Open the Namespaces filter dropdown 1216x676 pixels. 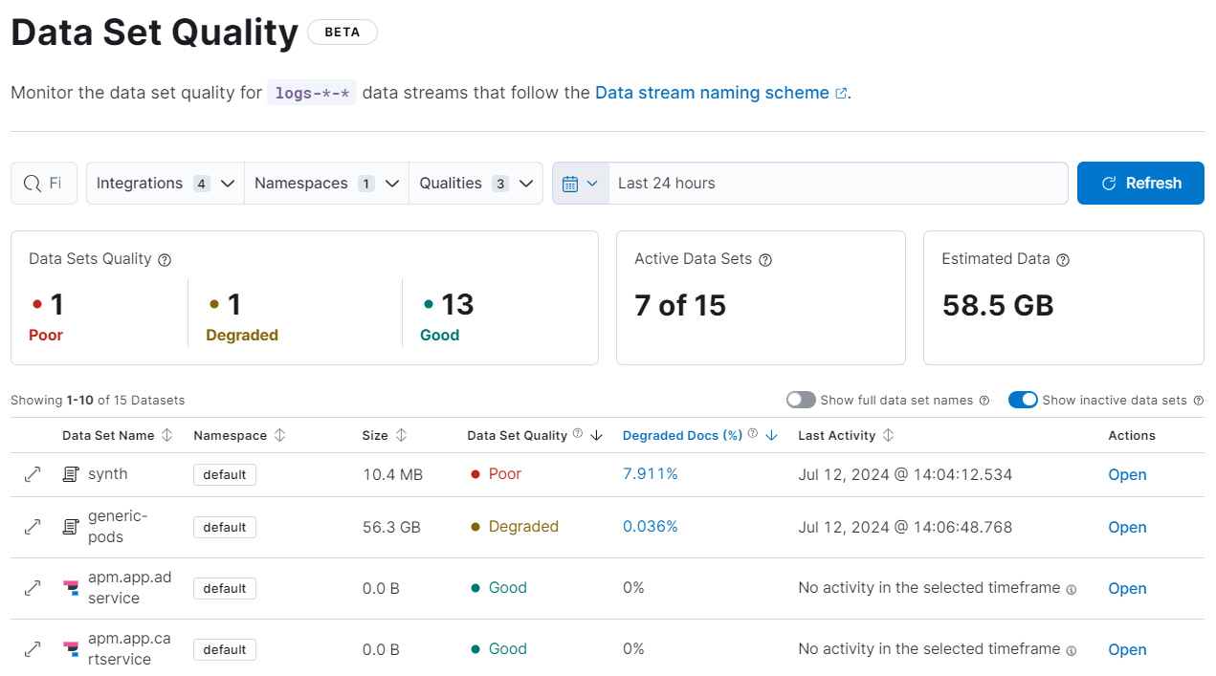(326, 183)
